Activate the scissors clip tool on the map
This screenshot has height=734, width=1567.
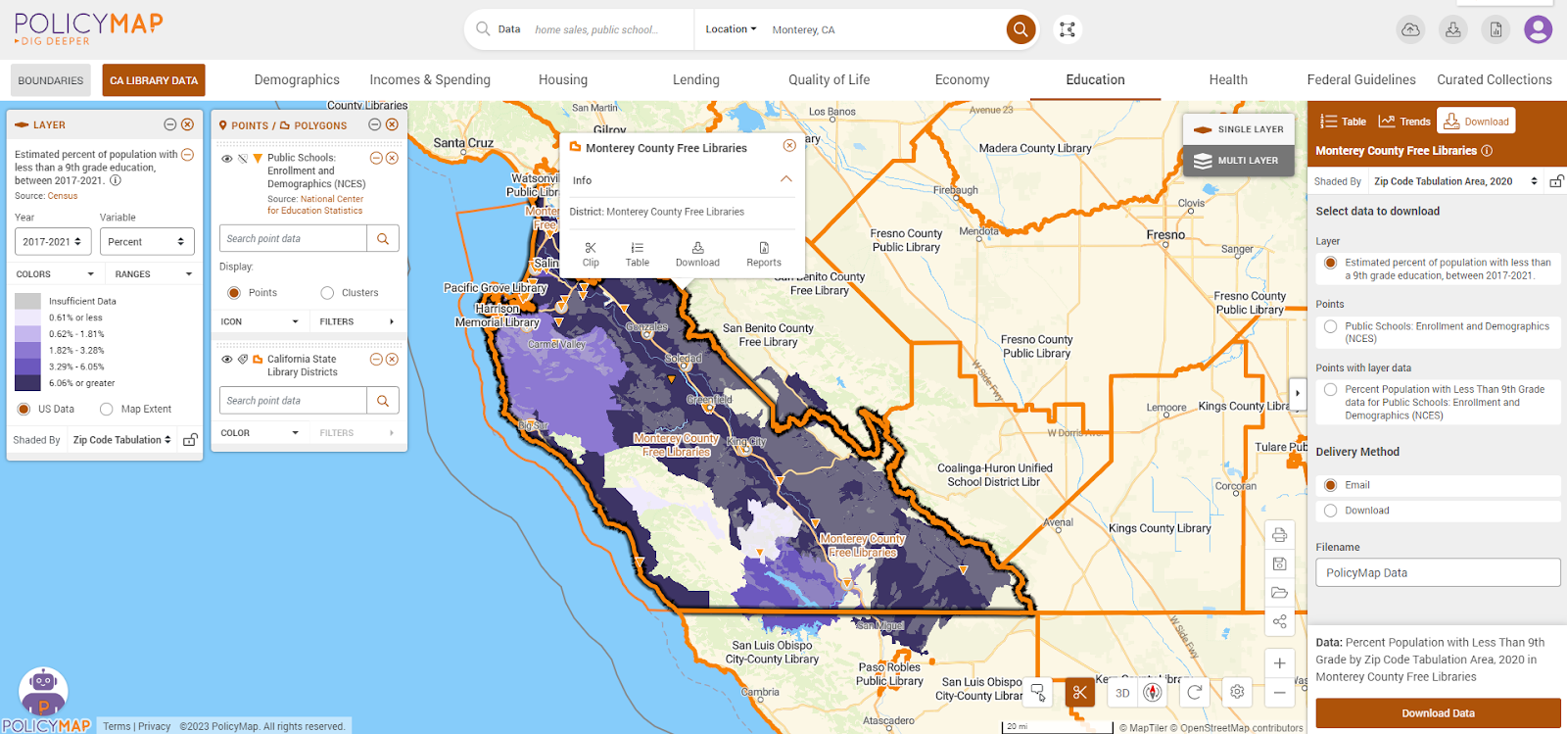[1079, 693]
